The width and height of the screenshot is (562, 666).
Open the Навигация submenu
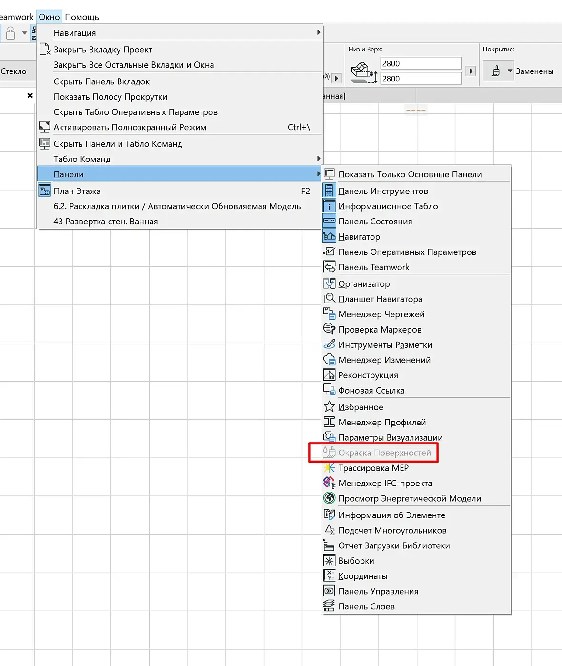pos(180,33)
